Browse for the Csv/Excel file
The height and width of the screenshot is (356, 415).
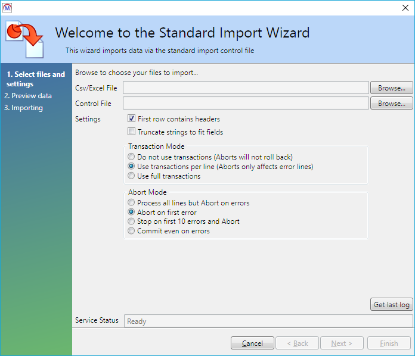click(391, 88)
